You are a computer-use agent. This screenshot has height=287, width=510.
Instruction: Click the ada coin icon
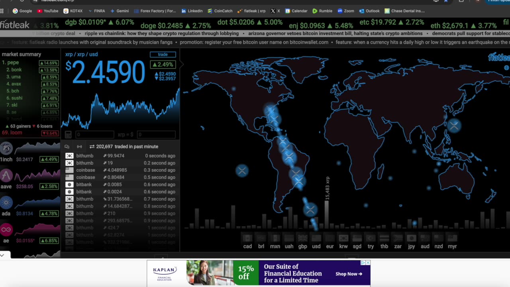point(6,202)
